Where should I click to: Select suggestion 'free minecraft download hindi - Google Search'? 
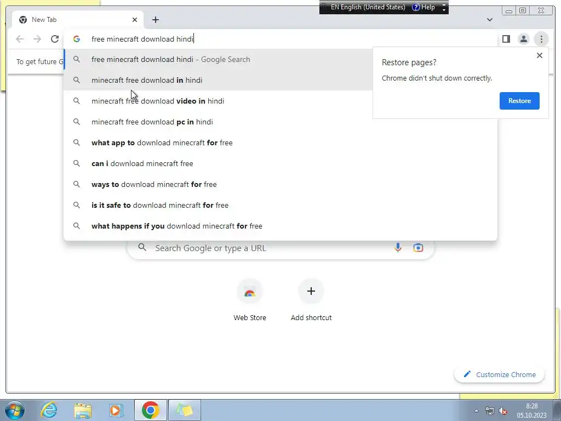pos(218,59)
